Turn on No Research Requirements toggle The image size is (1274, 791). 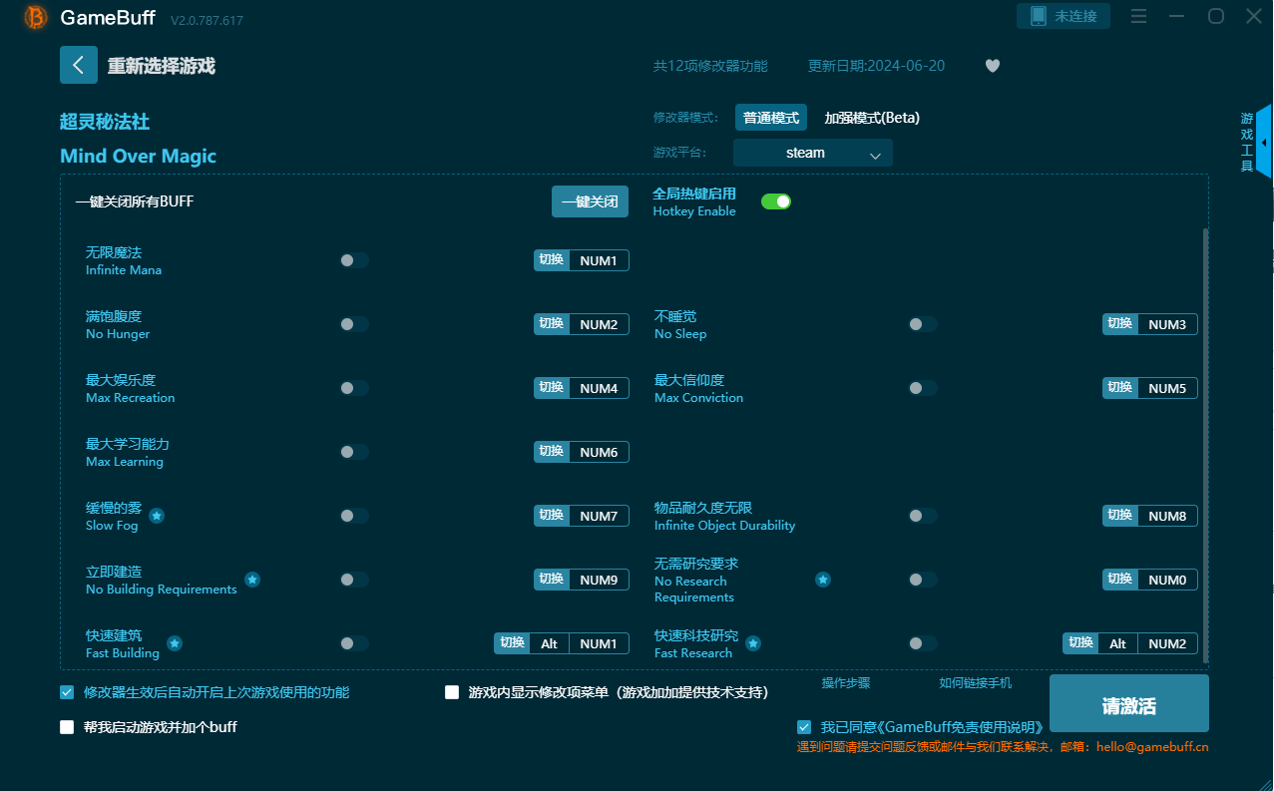pos(923,580)
